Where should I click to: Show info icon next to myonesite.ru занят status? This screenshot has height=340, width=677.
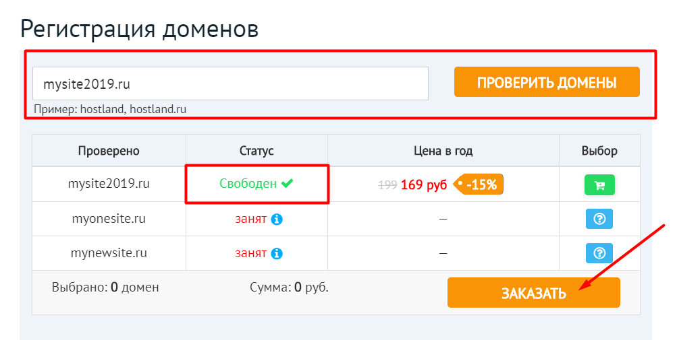pos(277,219)
